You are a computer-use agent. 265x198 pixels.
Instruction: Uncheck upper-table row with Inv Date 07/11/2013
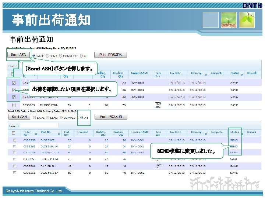click(x=14, y=82)
